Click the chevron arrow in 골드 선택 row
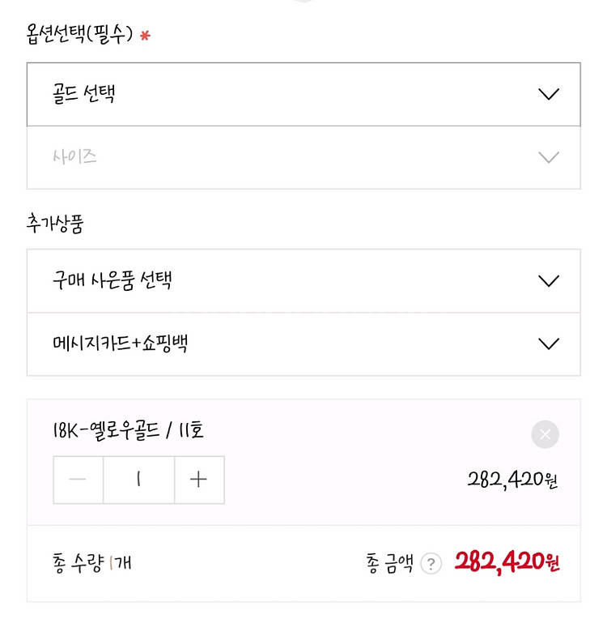This screenshot has height=619, width=607. [x=549, y=94]
